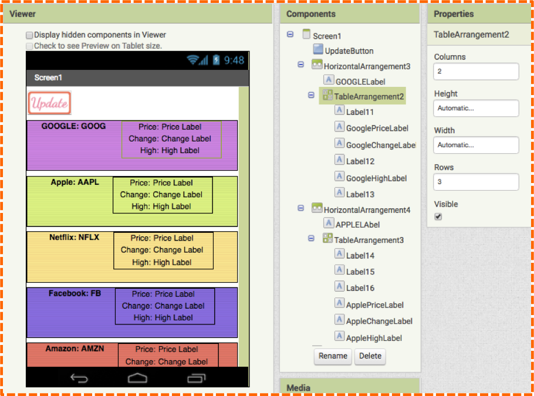Open the Width property field
This screenshot has width=534, height=396.
476,145
